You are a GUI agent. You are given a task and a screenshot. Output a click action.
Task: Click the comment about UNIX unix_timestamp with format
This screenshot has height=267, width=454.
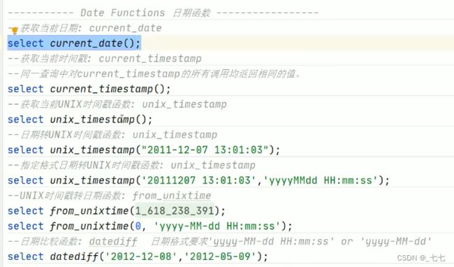pyautogui.click(x=131, y=166)
